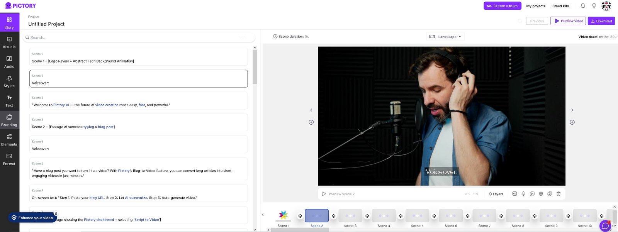Open the Audio sidebar tab

click(x=9, y=62)
